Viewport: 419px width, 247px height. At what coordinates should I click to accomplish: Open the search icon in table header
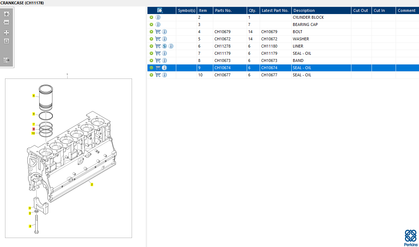160,10
